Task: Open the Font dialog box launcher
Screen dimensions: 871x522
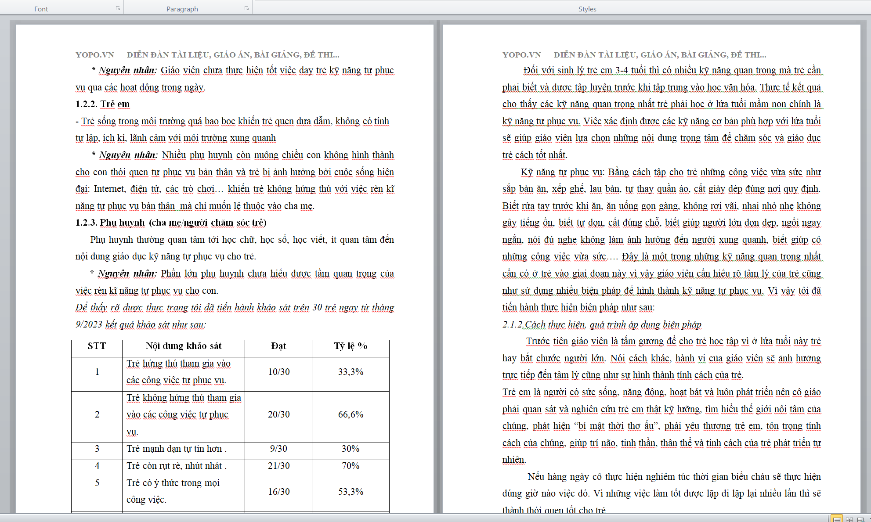Action: point(118,8)
